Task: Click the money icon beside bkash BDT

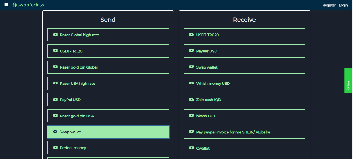Action: tap(192, 116)
